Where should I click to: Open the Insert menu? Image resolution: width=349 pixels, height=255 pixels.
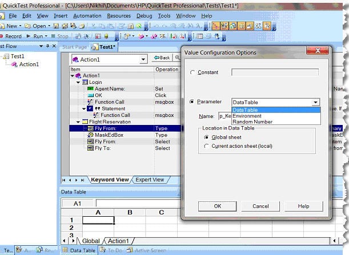point(61,16)
